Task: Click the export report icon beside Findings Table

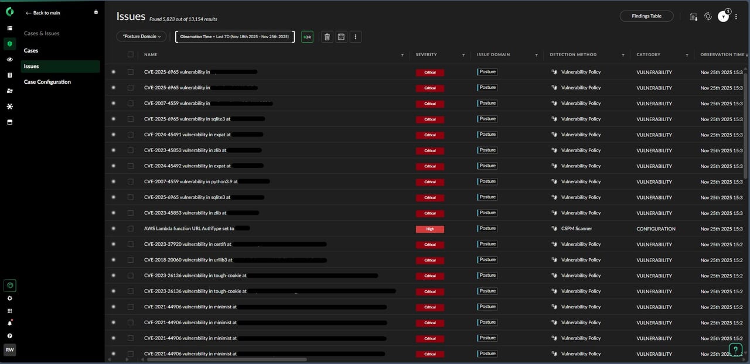Action: (x=693, y=16)
